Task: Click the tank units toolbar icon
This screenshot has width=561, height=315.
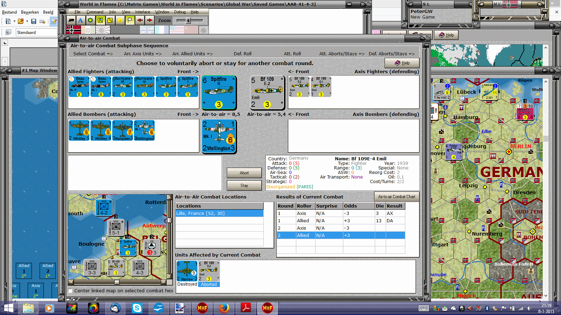Action: point(71,20)
